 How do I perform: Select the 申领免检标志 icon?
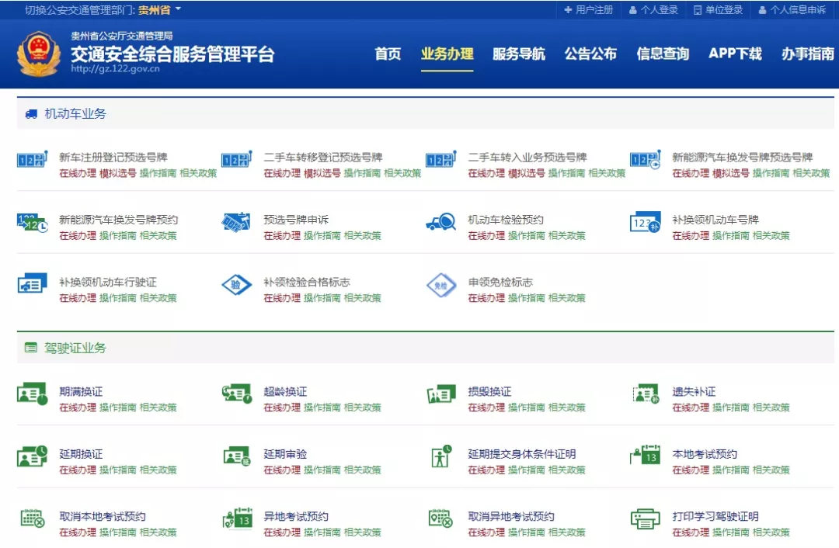pyautogui.click(x=440, y=285)
